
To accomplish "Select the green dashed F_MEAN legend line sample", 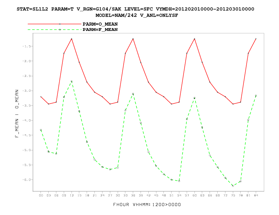I will point(55,30).
